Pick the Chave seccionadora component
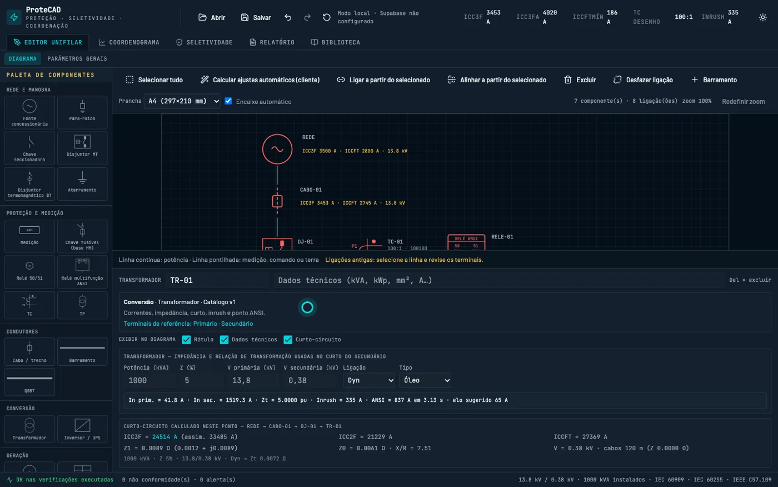Screen dimensions: 778x487 click(29, 148)
